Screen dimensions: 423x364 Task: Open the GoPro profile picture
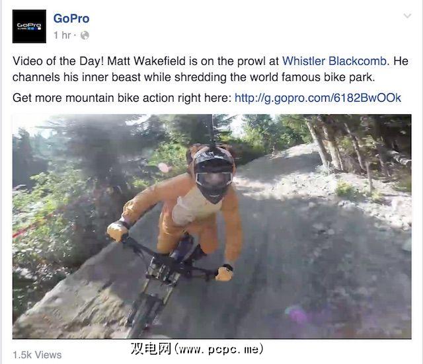29,26
